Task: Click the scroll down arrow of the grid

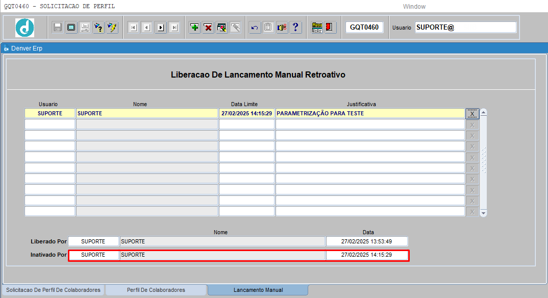Action: pyautogui.click(x=484, y=213)
